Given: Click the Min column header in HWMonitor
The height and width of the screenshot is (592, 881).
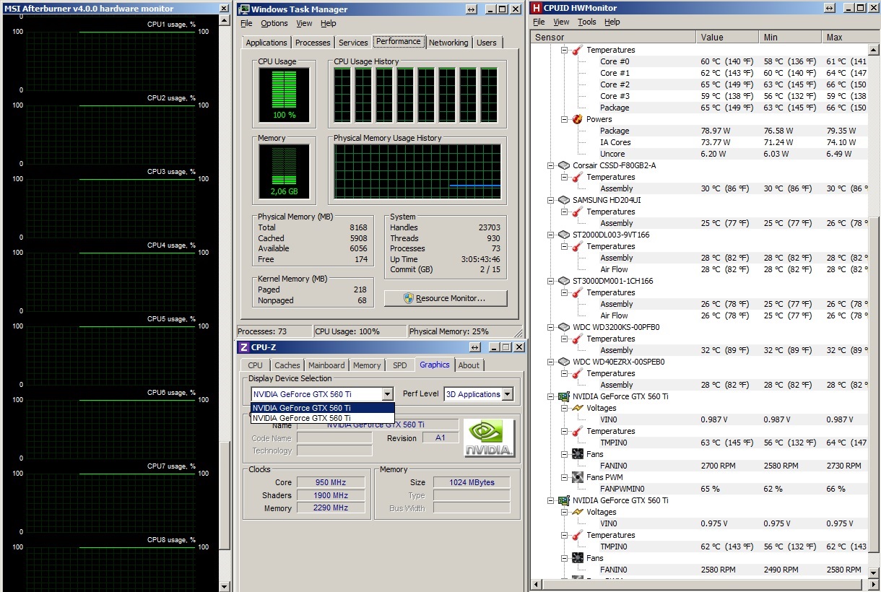Looking at the screenshot, I should click(791, 38).
